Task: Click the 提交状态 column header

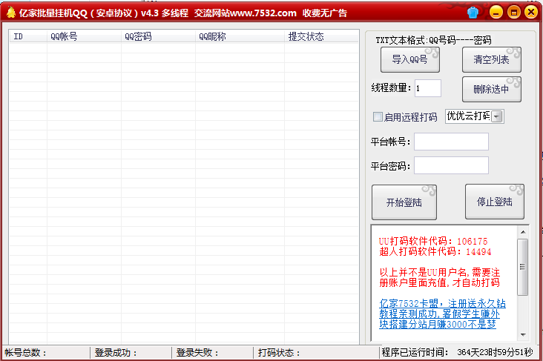Action: pos(321,36)
